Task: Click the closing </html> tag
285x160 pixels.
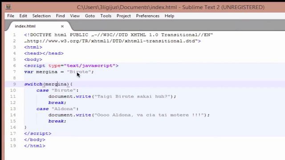Action: click(x=35, y=146)
